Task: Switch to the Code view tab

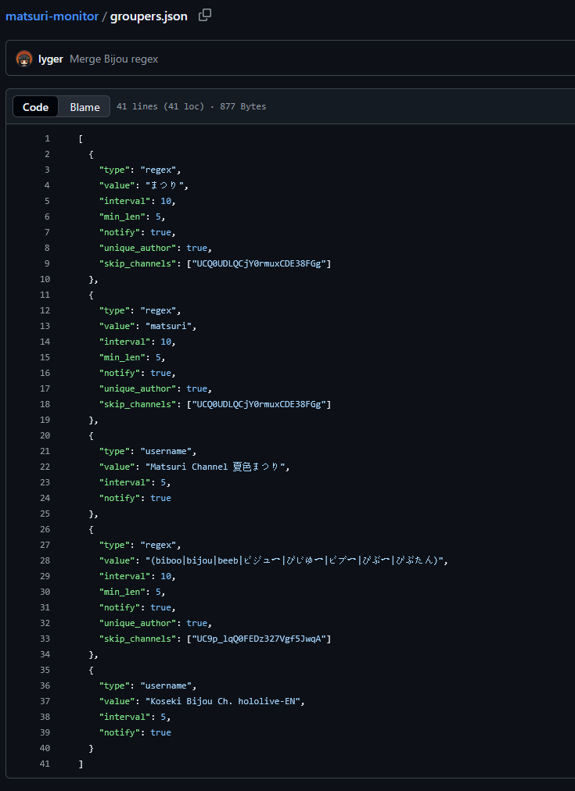Action: tap(35, 106)
